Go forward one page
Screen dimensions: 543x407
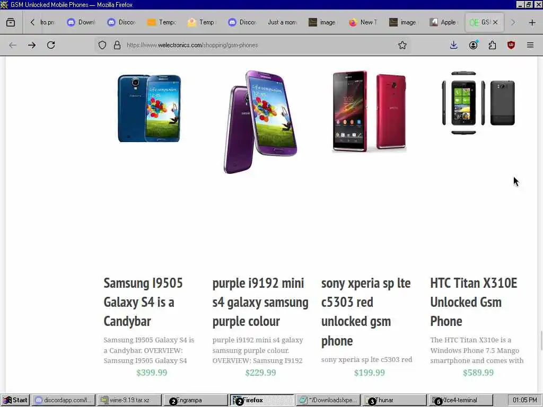(32, 45)
